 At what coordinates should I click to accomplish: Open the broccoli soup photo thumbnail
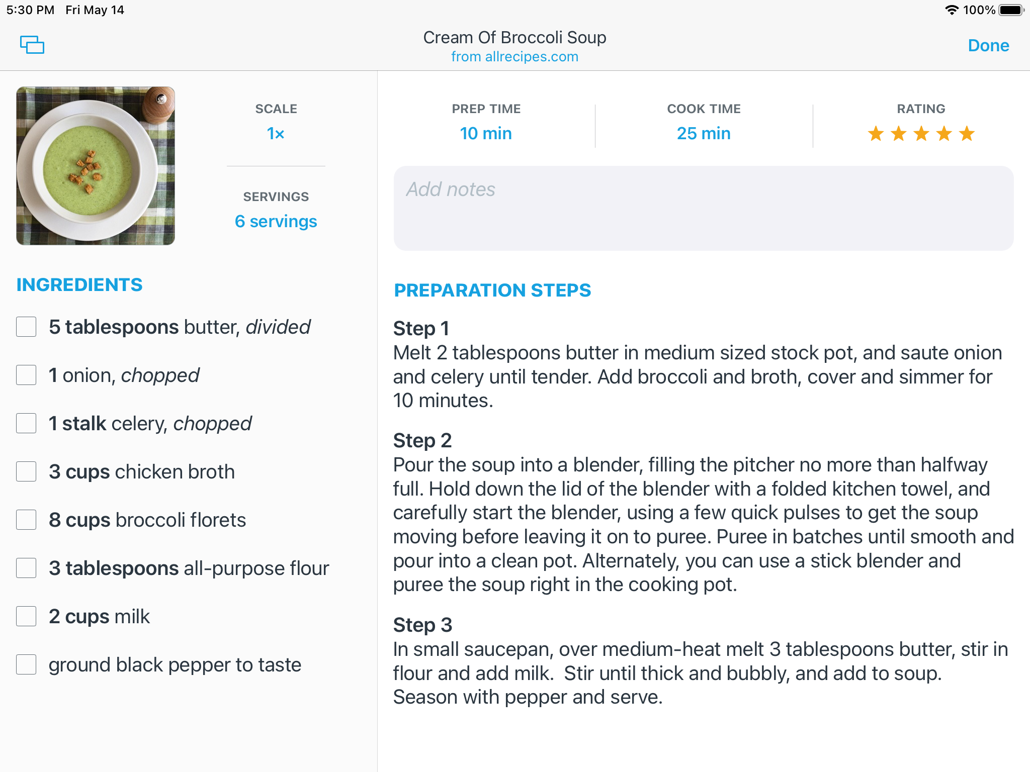click(x=96, y=166)
